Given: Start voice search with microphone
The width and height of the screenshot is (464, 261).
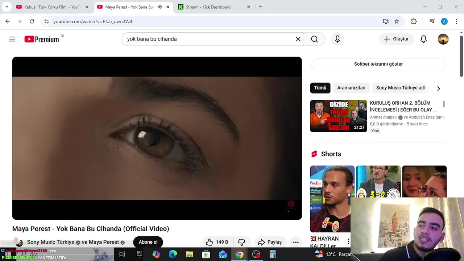Looking at the screenshot, I should (x=337, y=39).
